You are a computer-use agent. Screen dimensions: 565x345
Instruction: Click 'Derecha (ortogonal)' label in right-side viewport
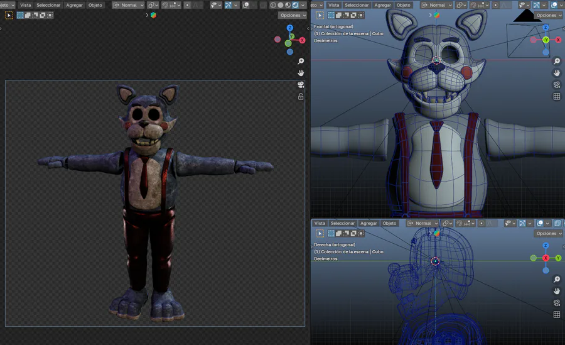pos(335,244)
